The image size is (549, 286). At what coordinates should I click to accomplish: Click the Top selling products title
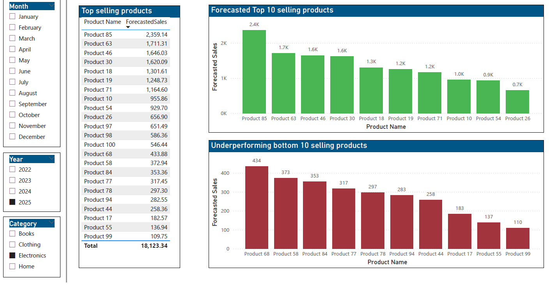click(x=117, y=11)
